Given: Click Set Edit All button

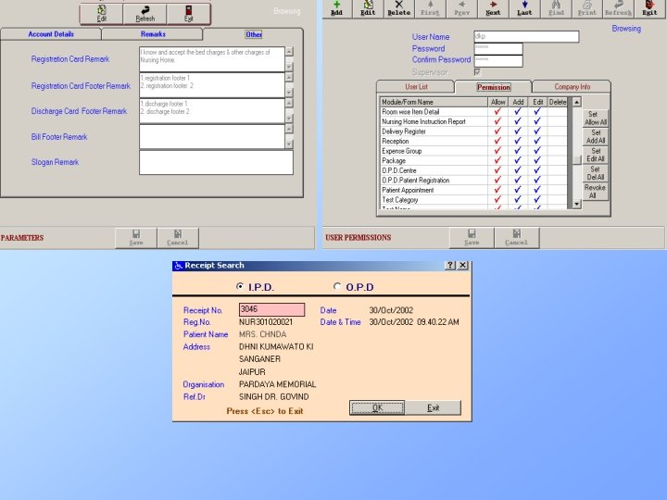Looking at the screenshot, I should pyautogui.click(x=595, y=155).
